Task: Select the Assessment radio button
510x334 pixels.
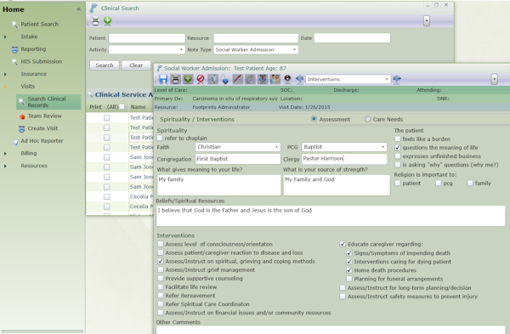Action: [314, 119]
